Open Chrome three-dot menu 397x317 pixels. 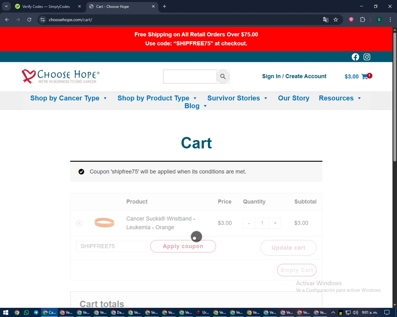(390, 20)
